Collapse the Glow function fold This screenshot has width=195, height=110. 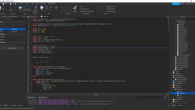(31, 79)
